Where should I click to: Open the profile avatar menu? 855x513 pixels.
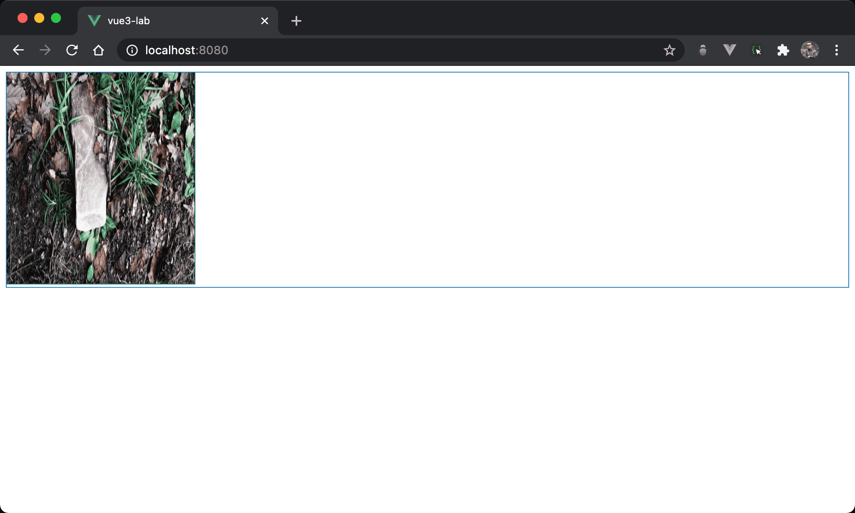(809, 50)
